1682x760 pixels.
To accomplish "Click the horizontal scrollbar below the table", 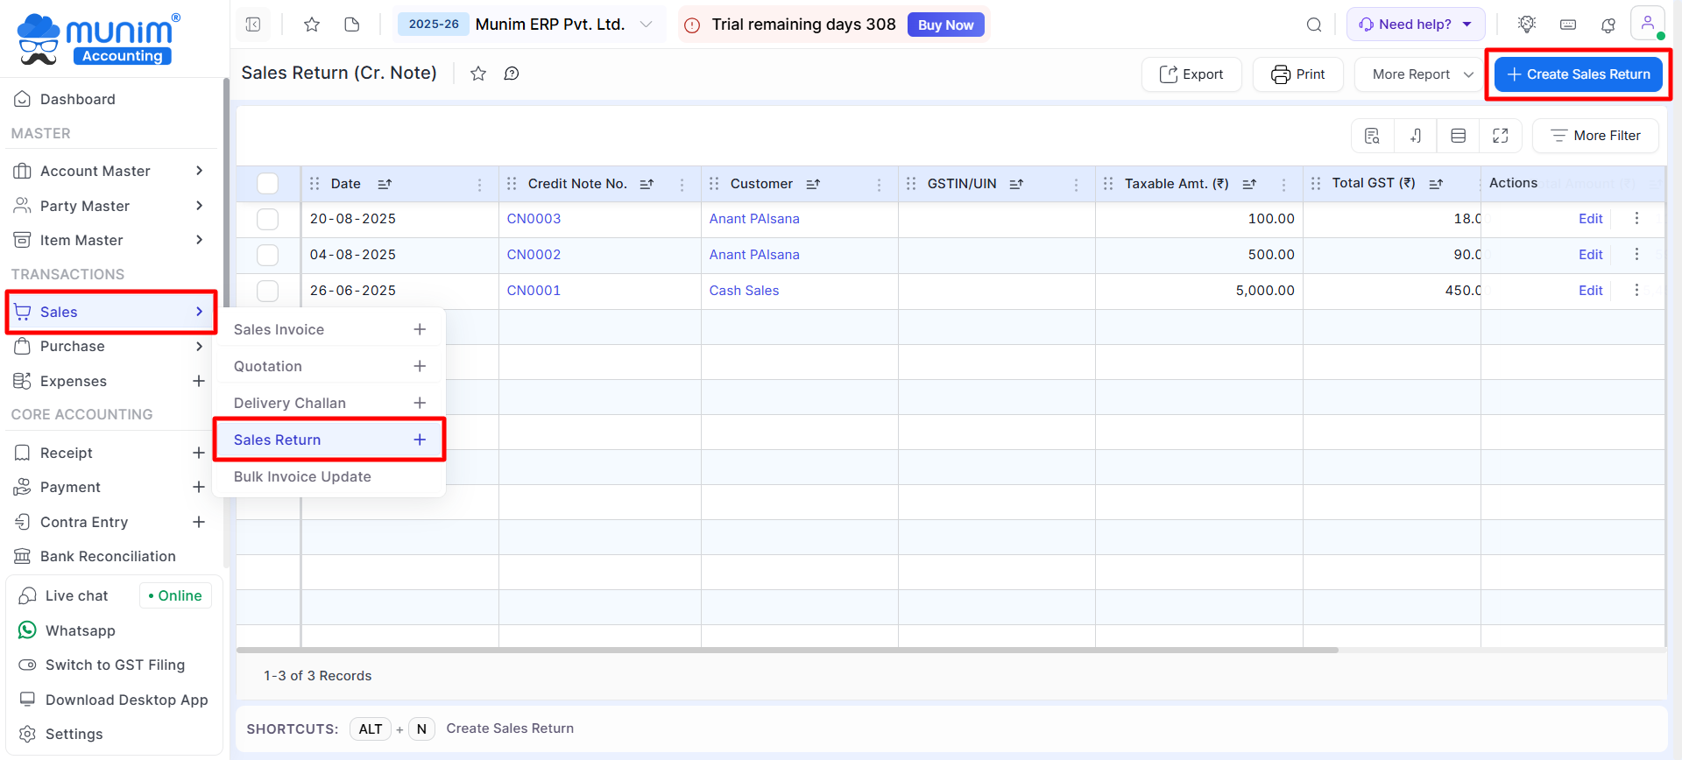I will (x=787, y=650).
